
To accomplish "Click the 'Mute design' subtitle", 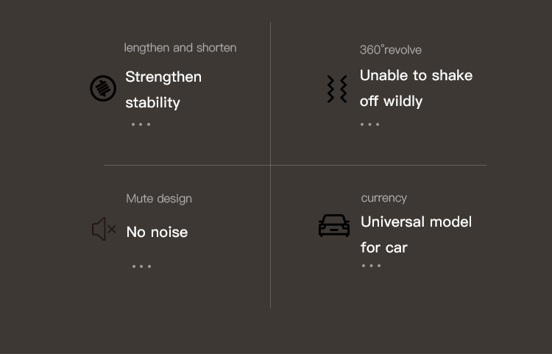I will point(159,199).
